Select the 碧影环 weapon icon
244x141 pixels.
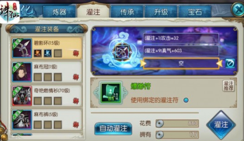click(22, 48)
